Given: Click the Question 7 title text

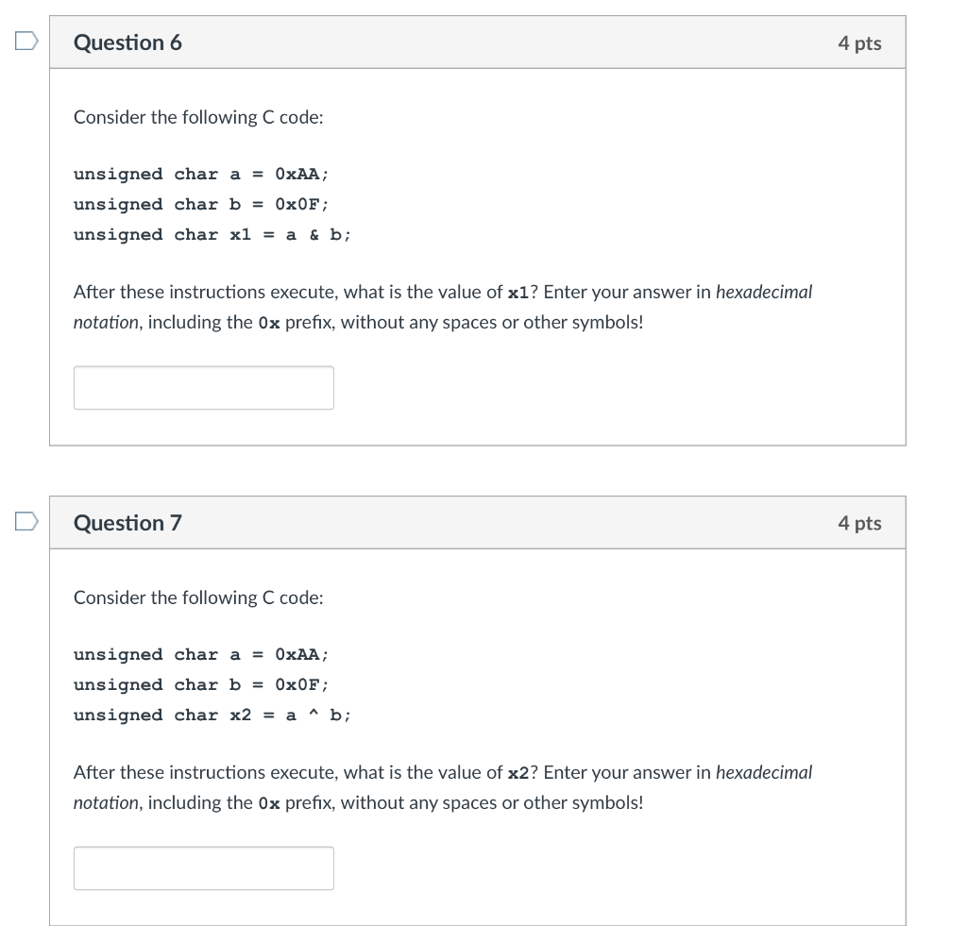Looking at the screenshot, I should [127, 522].
